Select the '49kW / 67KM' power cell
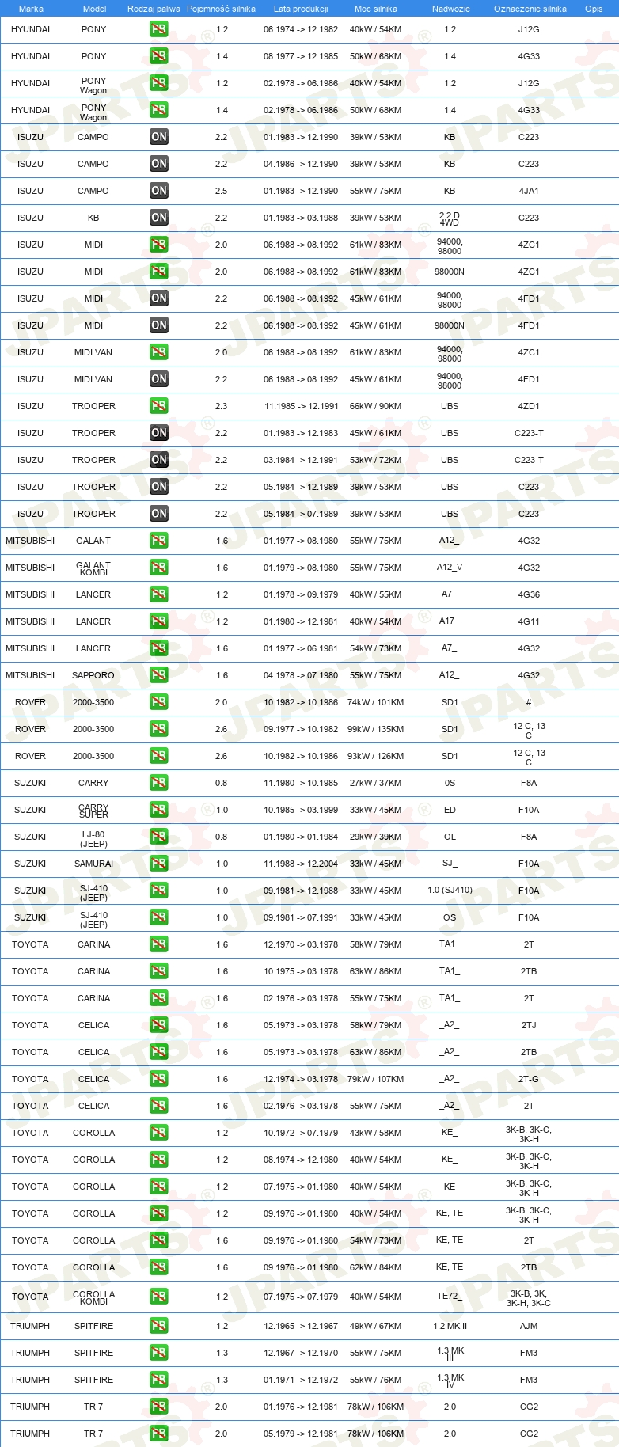Image resolution: width=619 pixels, height=1447 pixels. pos(376,1326)
